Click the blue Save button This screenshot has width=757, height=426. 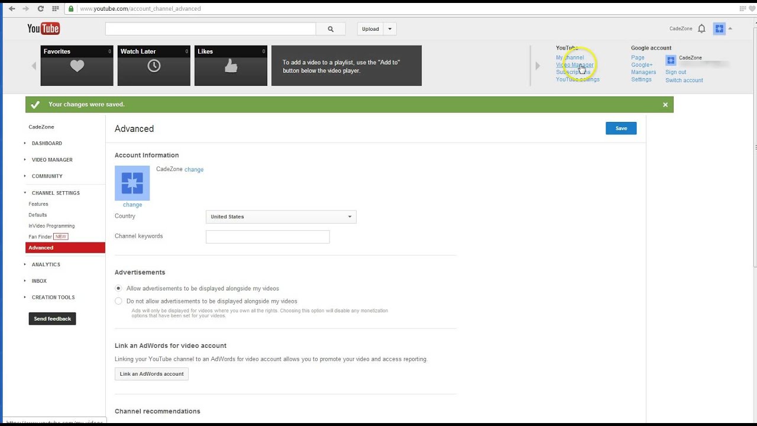[621, 128]
